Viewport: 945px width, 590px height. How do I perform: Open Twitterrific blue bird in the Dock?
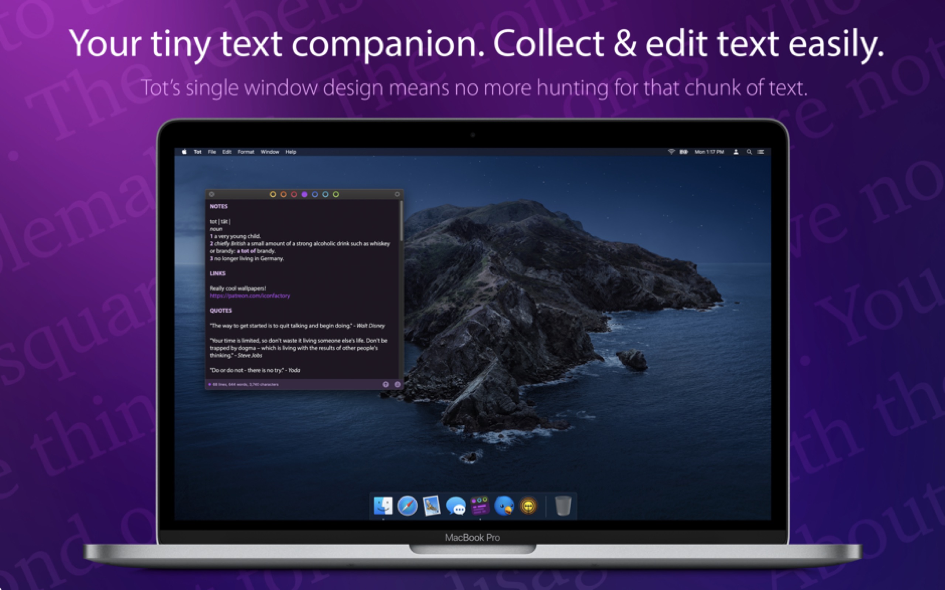click(504, 506)
